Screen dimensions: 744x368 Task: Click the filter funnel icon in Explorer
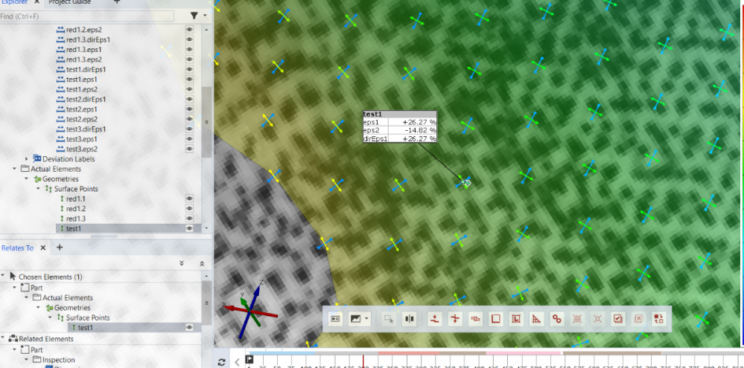click(194, 16)
